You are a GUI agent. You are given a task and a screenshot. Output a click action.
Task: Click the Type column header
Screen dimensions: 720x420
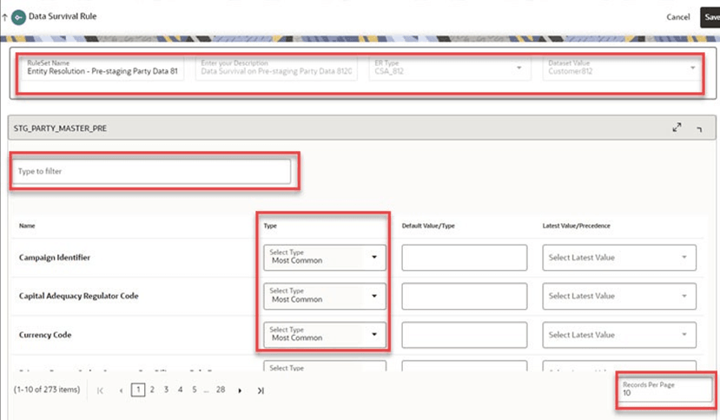pyautogui.click(x=270, y=226)
